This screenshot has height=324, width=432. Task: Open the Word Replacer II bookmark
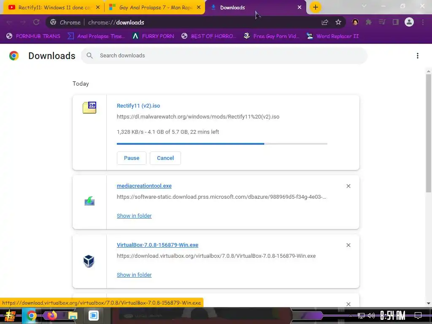point(332,36)
